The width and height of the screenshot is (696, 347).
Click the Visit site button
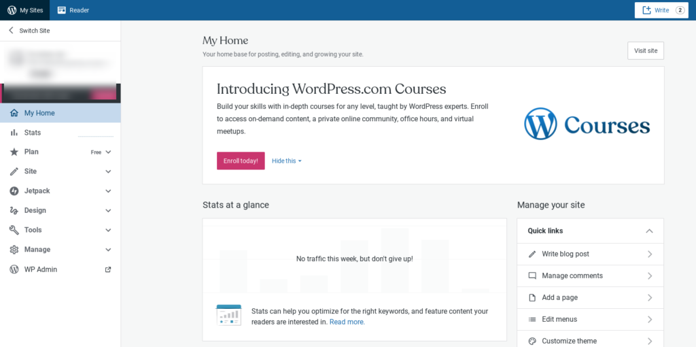(x=646, y=50)
